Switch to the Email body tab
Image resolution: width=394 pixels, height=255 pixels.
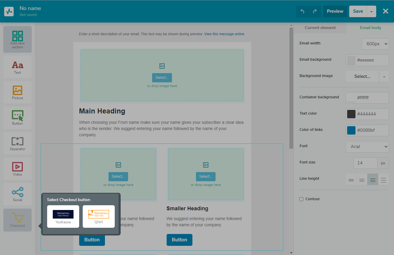[371, 28]
